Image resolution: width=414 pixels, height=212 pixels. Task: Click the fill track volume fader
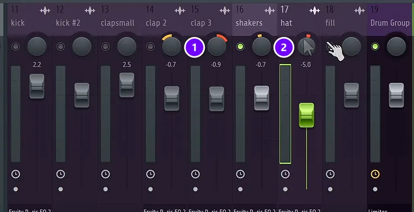[351, 95]
